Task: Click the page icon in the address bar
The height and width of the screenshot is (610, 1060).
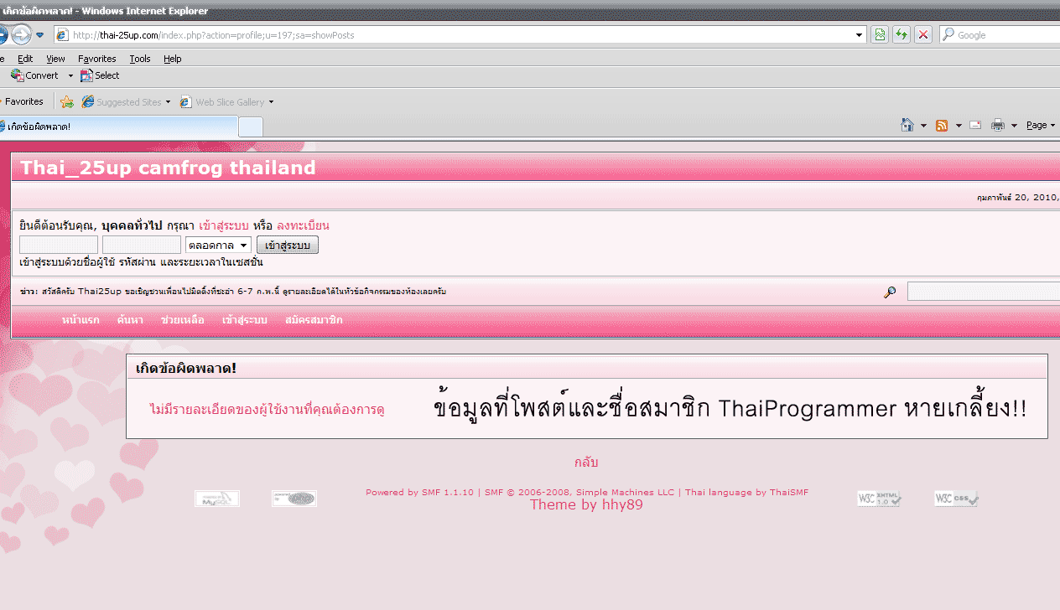Action: [x=61, y=35]
